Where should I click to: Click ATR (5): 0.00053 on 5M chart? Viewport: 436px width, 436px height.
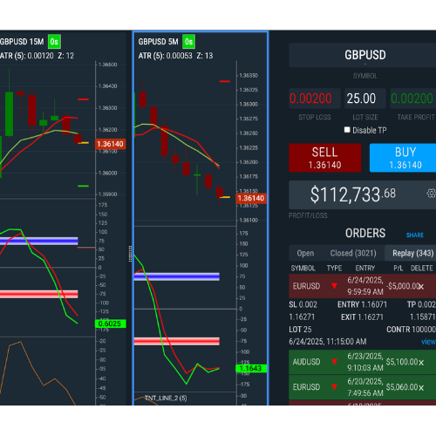pyautogui.click(x=165, y=56)
